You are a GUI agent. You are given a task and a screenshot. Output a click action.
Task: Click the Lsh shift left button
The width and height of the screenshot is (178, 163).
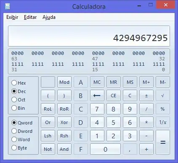tap(48, 136)
